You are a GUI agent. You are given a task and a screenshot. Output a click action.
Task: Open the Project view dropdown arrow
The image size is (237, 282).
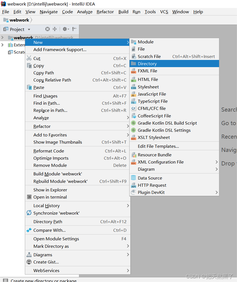[x=29, y=29]
